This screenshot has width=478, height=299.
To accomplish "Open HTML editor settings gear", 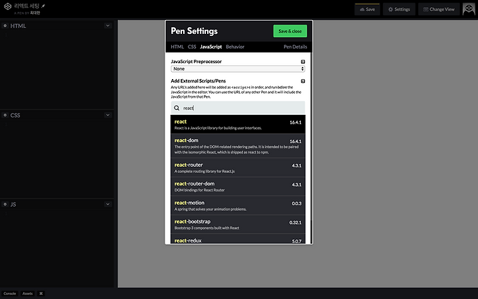I will pyautogui.click(x=5, y=26).
